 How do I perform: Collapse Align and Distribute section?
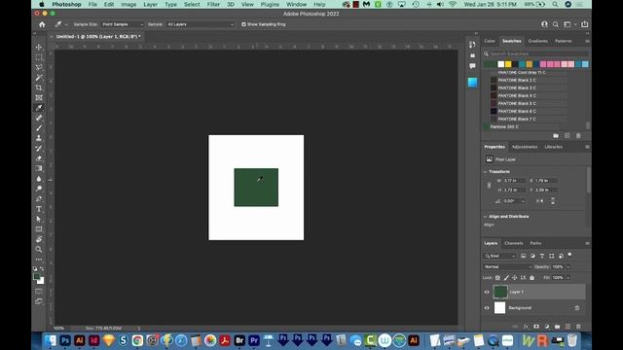(485, 217)
